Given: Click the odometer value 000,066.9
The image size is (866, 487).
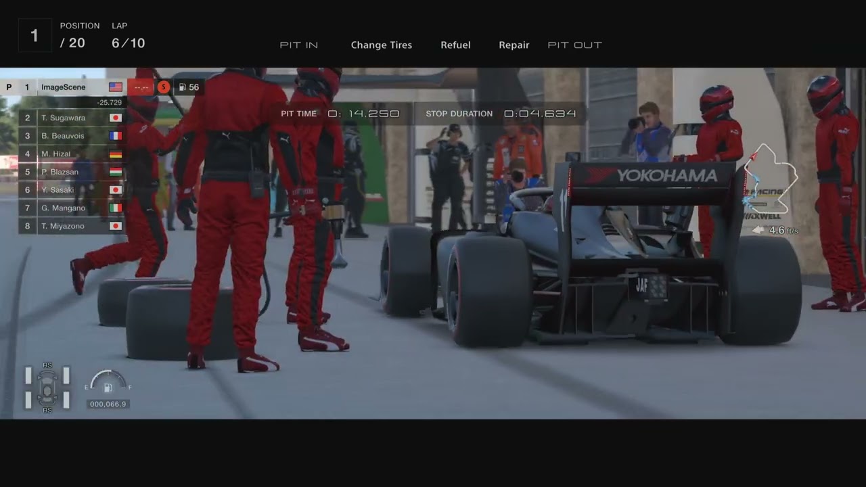Looking at the screenshot, I should [108, 404].
